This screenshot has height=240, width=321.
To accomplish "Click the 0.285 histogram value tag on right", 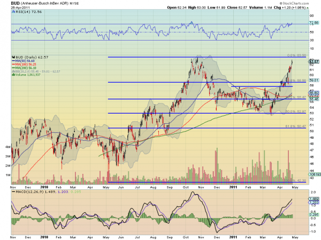I will click(314, 215).
